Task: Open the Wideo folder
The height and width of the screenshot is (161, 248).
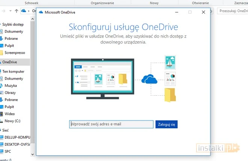Action: [x=10, y=114]
